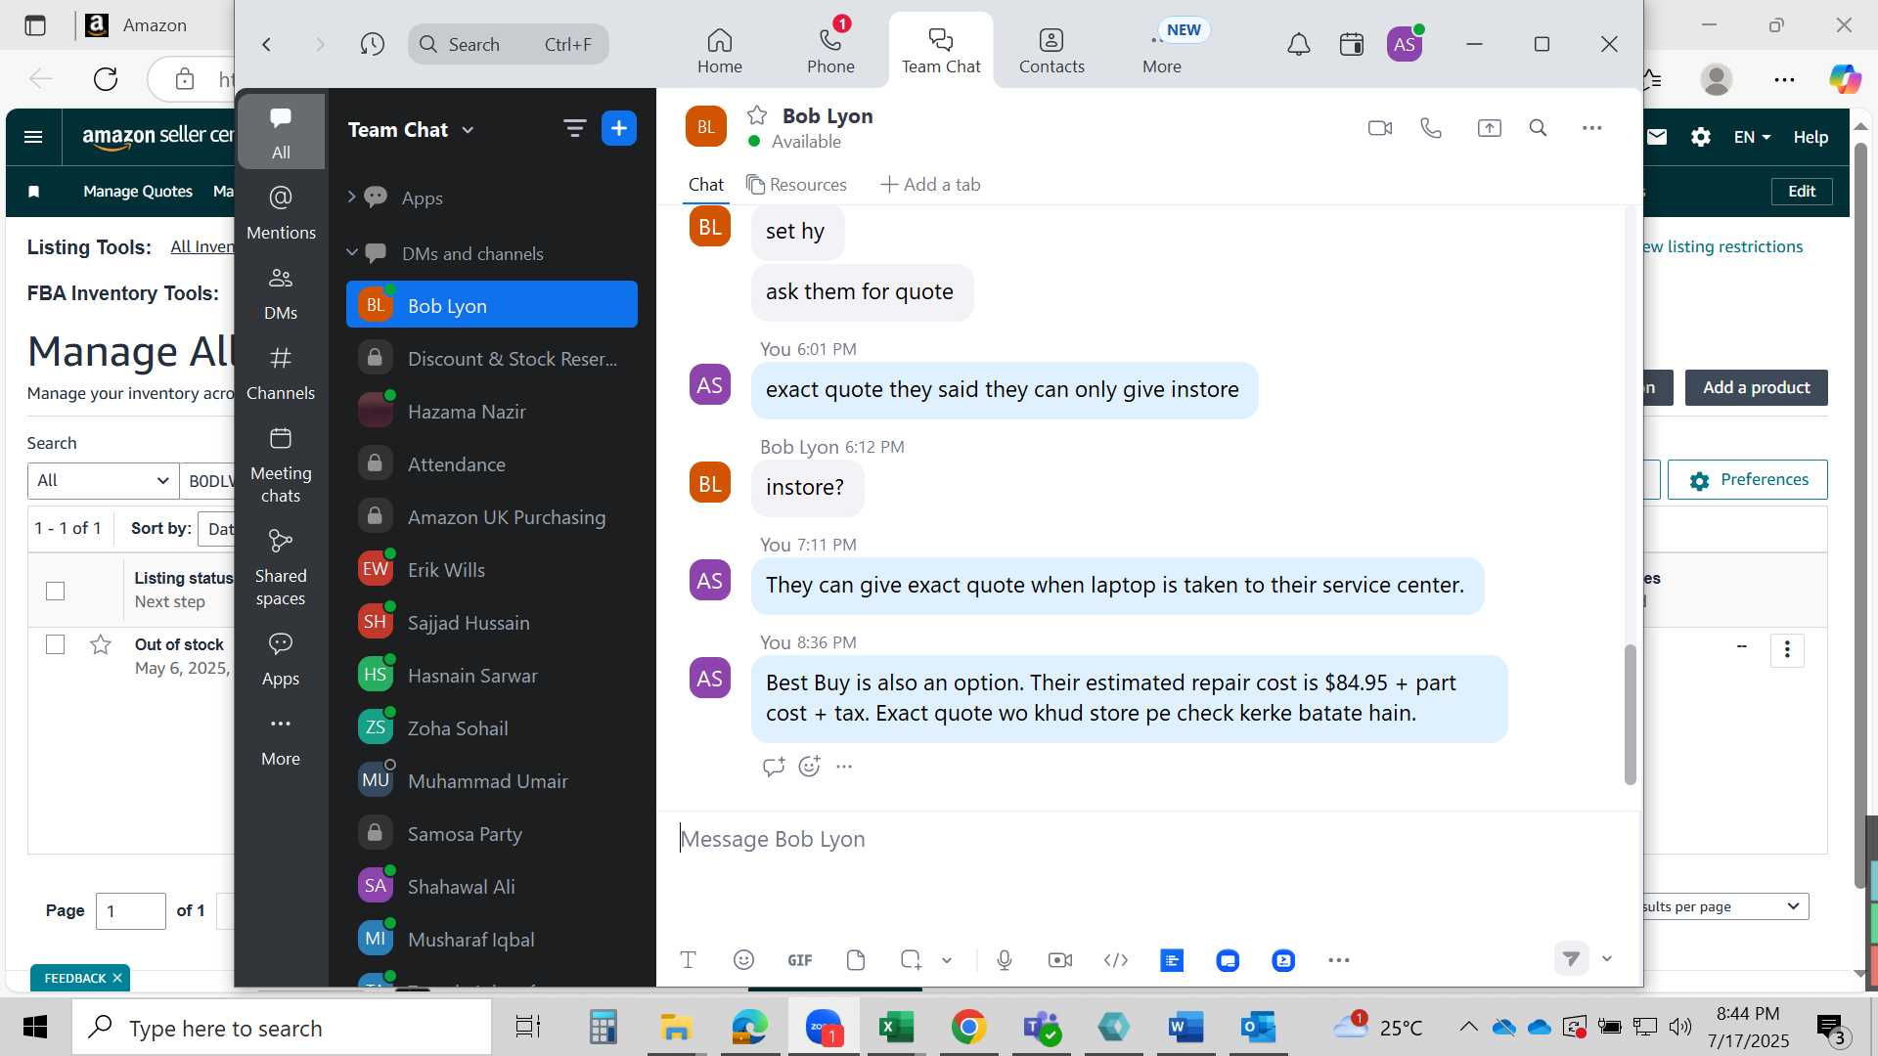This screenshot has height=1056, width=1878.
Task: Open the EN language dropdown in Amazon
Action: (x=1752, y=137)
